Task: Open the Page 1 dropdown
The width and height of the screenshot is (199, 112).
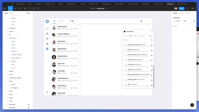Action: pyautogui.click(x=29, y=13)
